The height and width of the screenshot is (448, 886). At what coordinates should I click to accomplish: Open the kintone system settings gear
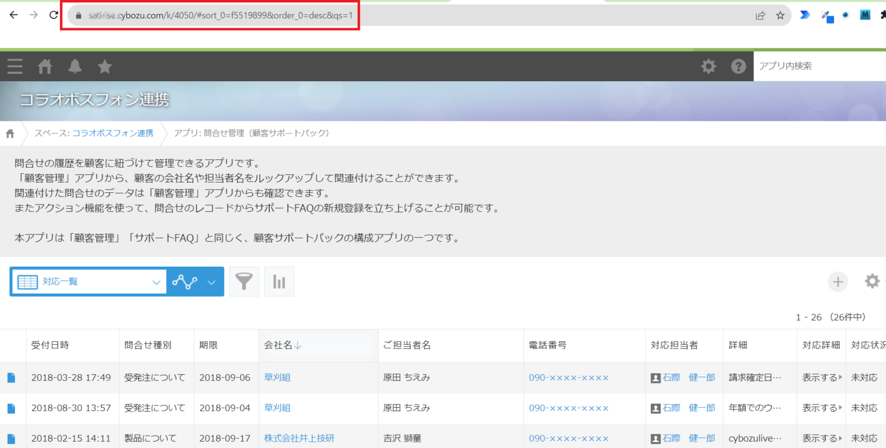coord(708,66)
